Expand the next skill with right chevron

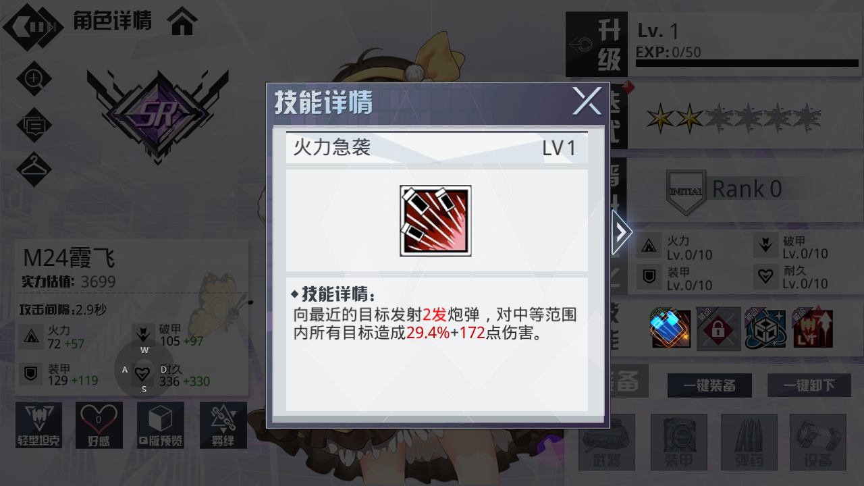pyautogui.click(x=621, y=232)
